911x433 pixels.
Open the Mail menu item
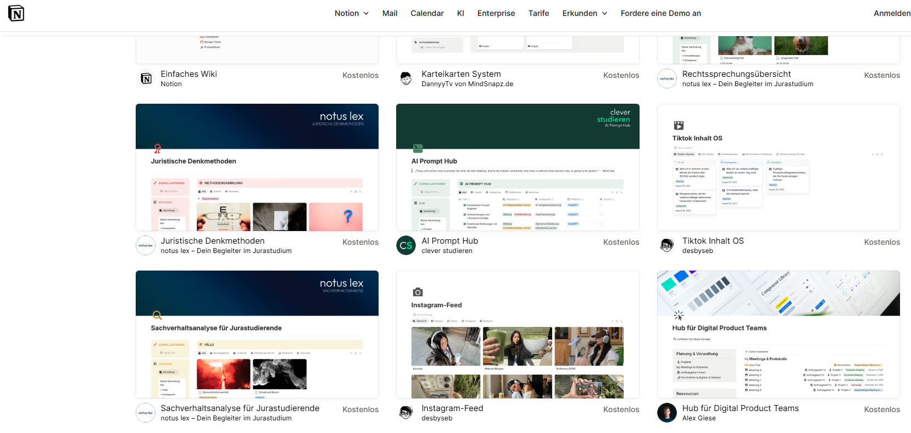[x=390, y=13]
